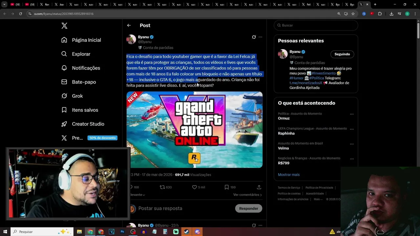Open Informações de anúncios footer link
This screenshot has width=420, height=236.
pyautogui.click(x=293, y=199)
